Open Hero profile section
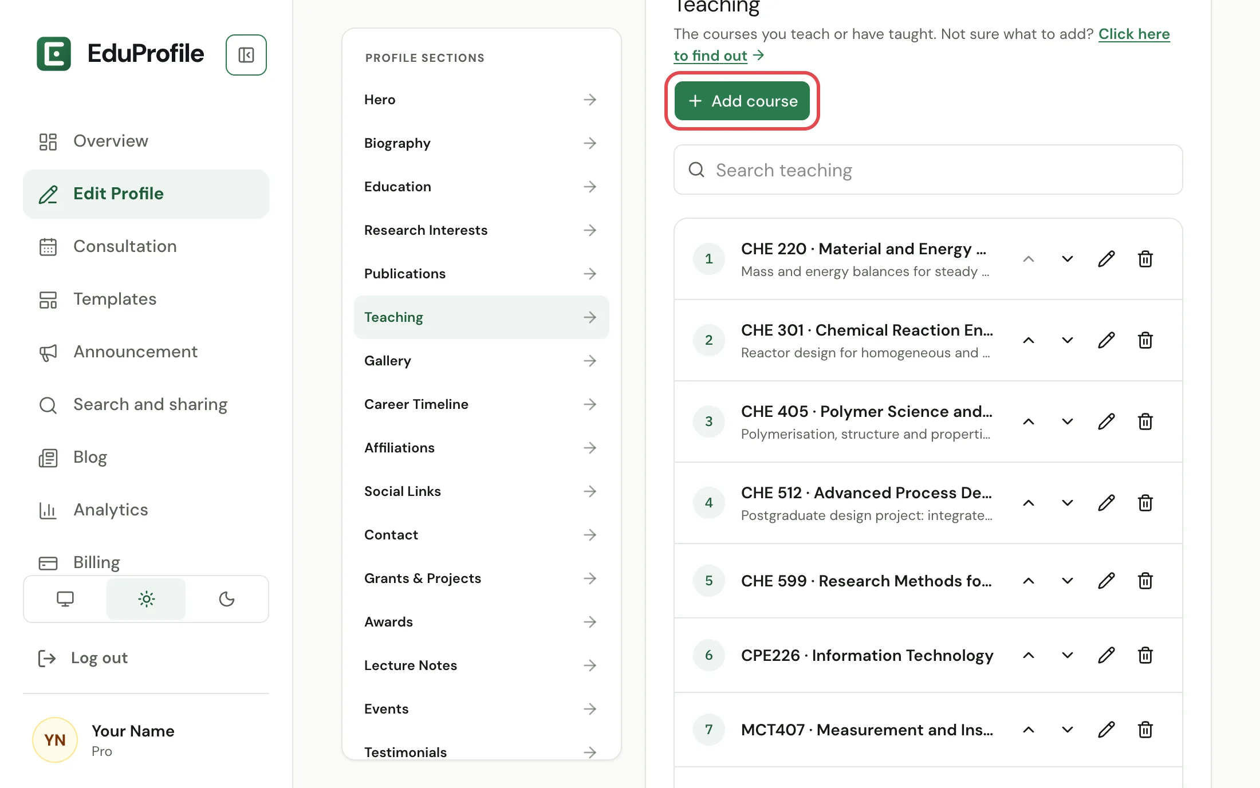This screenshot has height=788, width=1260. [481, 100]
